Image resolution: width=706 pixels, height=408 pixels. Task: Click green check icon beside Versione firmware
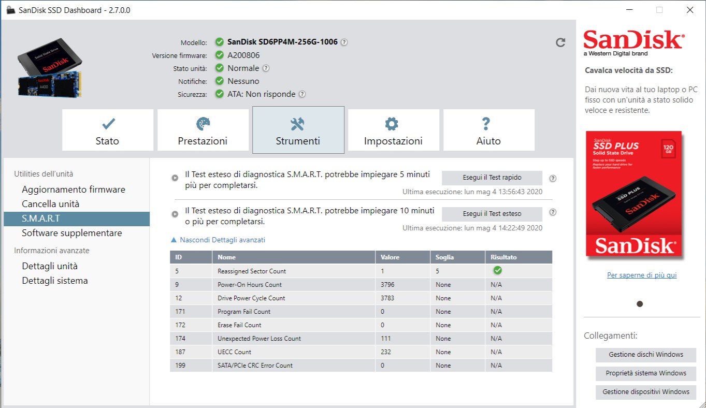(x=220, y=55)
